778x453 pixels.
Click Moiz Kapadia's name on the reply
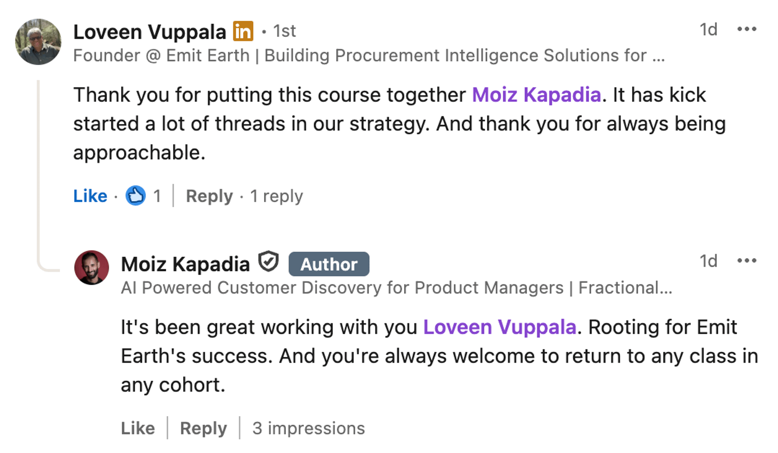(x=185, y=264)
